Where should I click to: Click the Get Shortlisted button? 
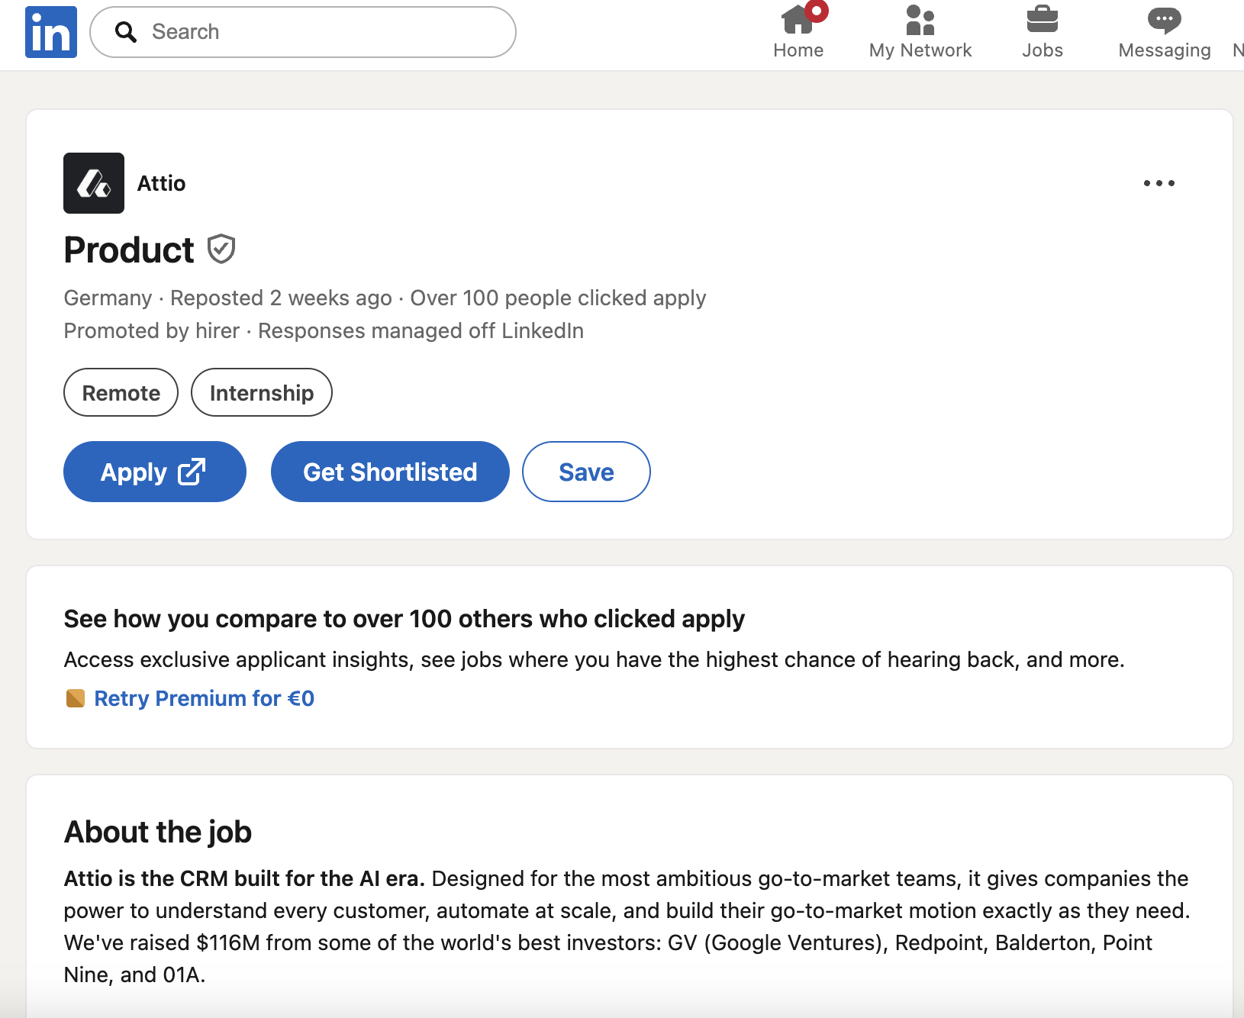pos(390,472)
